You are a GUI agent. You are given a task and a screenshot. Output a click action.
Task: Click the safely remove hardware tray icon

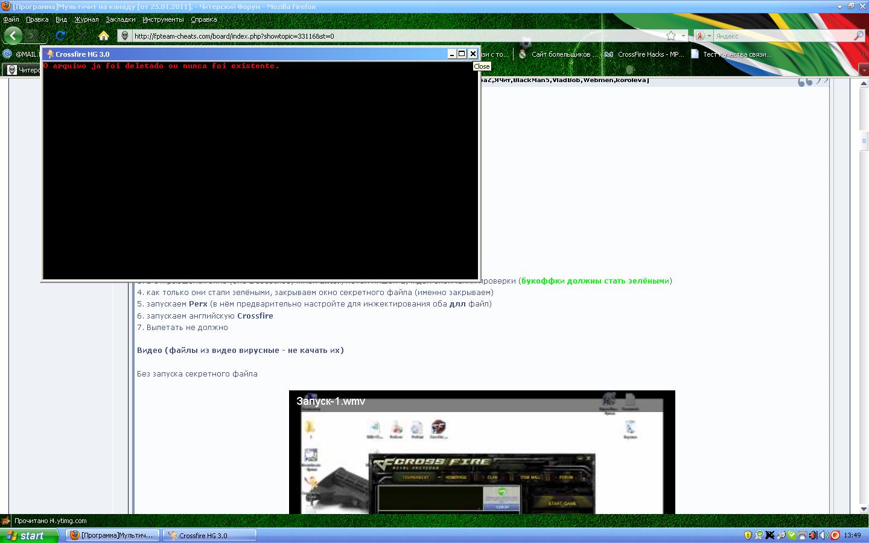[780, 535]
